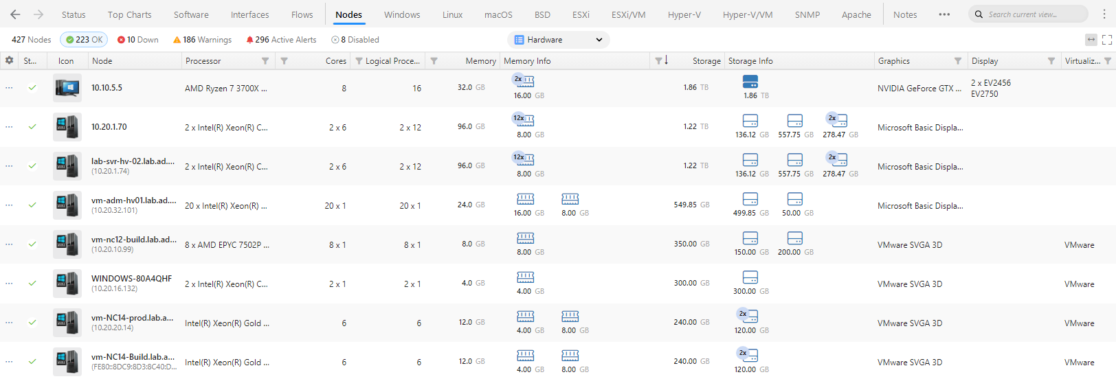1116x379 pixels.
Task: Open node lab-svr-hv-02.lab.ad
Action: pyautogui.click(x=133, y=161)
